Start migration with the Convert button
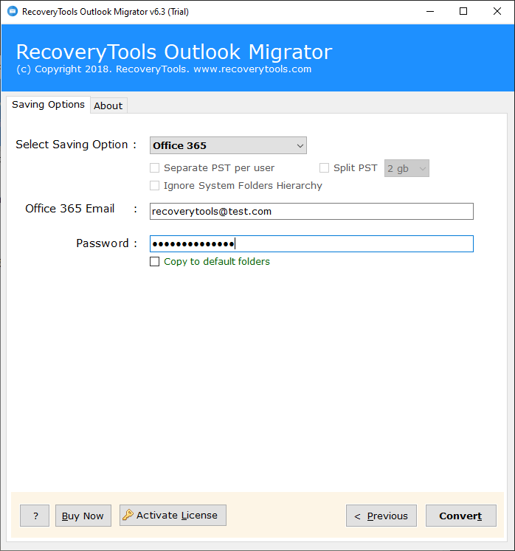The image size is (515, 551). [x=461, y=516]
